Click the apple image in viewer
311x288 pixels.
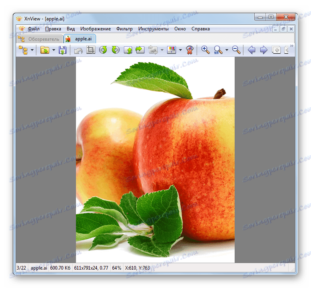pos(155,160)
